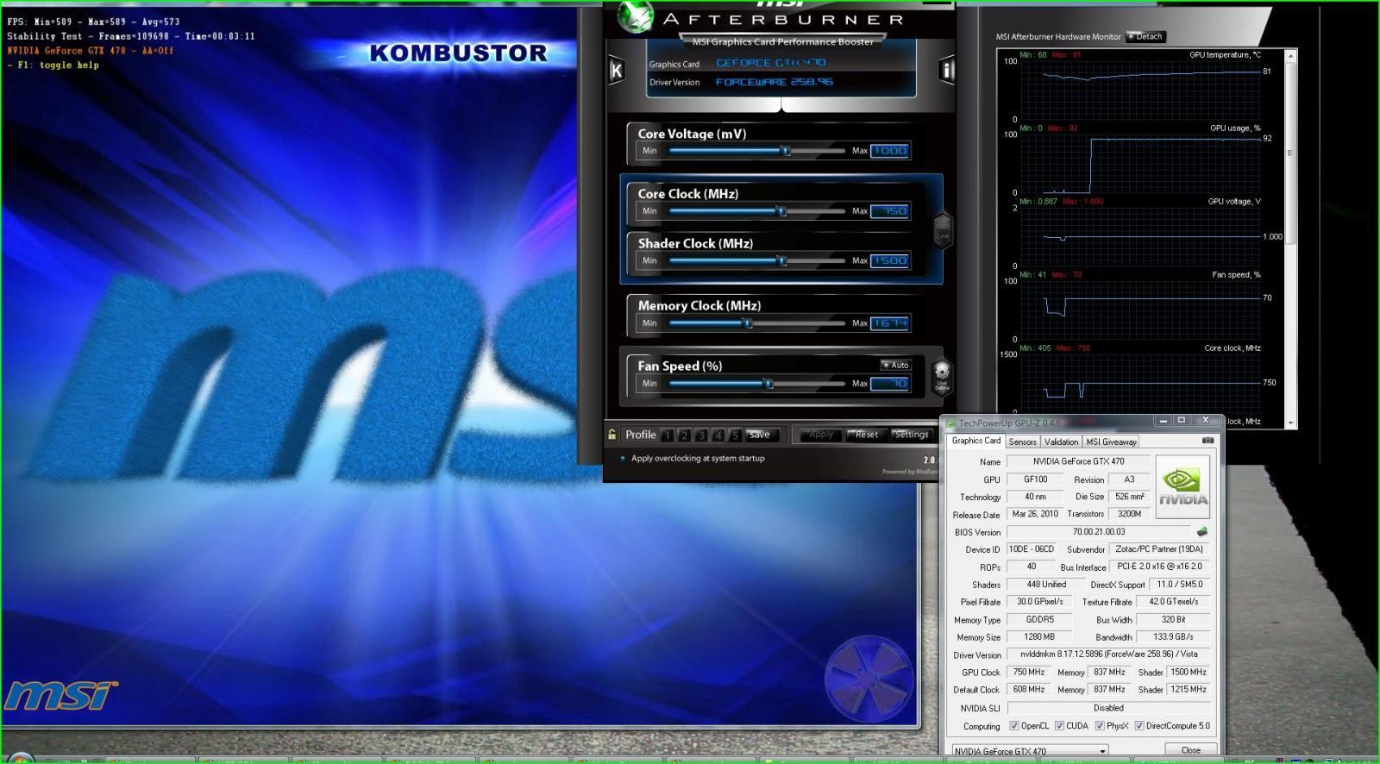Toggle the PhysX checkbox

click(1100, 726)
